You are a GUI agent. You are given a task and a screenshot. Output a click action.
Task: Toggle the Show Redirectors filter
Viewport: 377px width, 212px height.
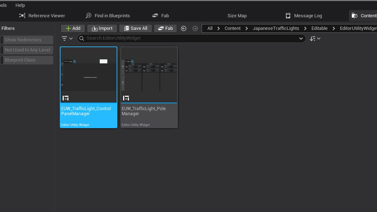click(x=27, y=40)
